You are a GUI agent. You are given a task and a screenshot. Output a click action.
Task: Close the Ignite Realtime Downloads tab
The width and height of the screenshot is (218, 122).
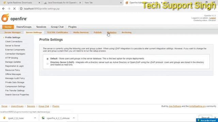pyautogui.click(x=39, y=3)
